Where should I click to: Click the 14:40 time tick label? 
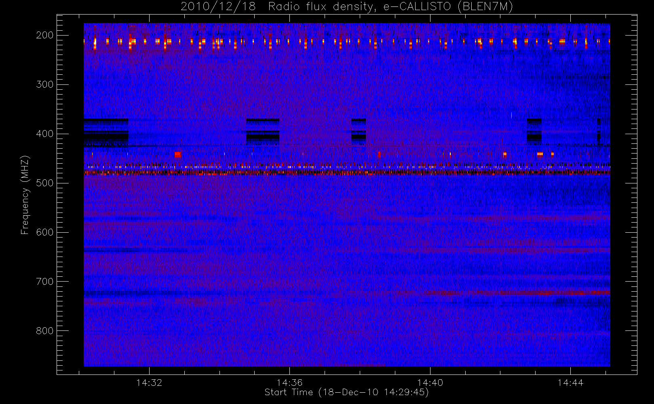point(430,383)
